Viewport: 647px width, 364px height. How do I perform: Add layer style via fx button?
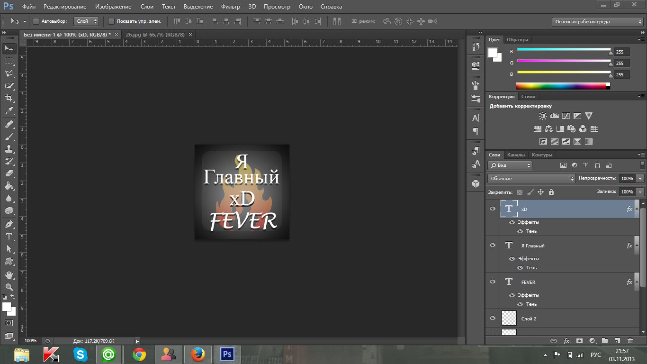pyautogui.click(x=566, y=340)
